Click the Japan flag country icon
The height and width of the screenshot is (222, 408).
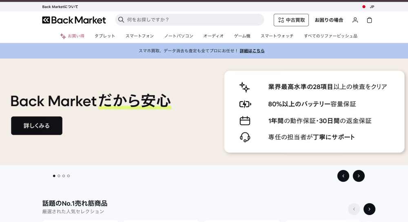(x=364, y=7)
